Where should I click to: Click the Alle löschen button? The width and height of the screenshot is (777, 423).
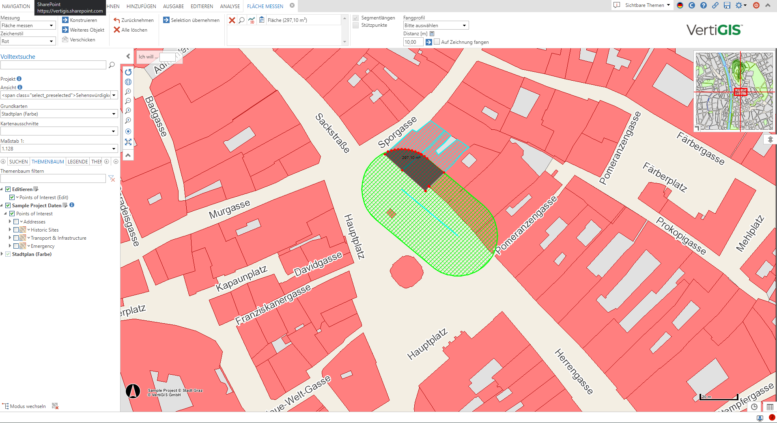[131, 30]
